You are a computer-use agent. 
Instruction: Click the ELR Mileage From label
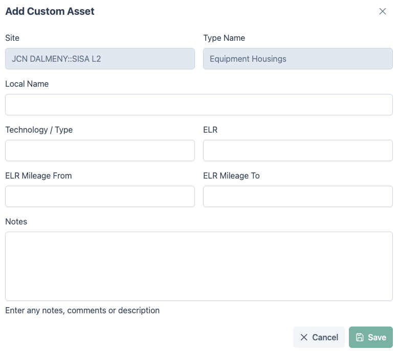(38, 175)
